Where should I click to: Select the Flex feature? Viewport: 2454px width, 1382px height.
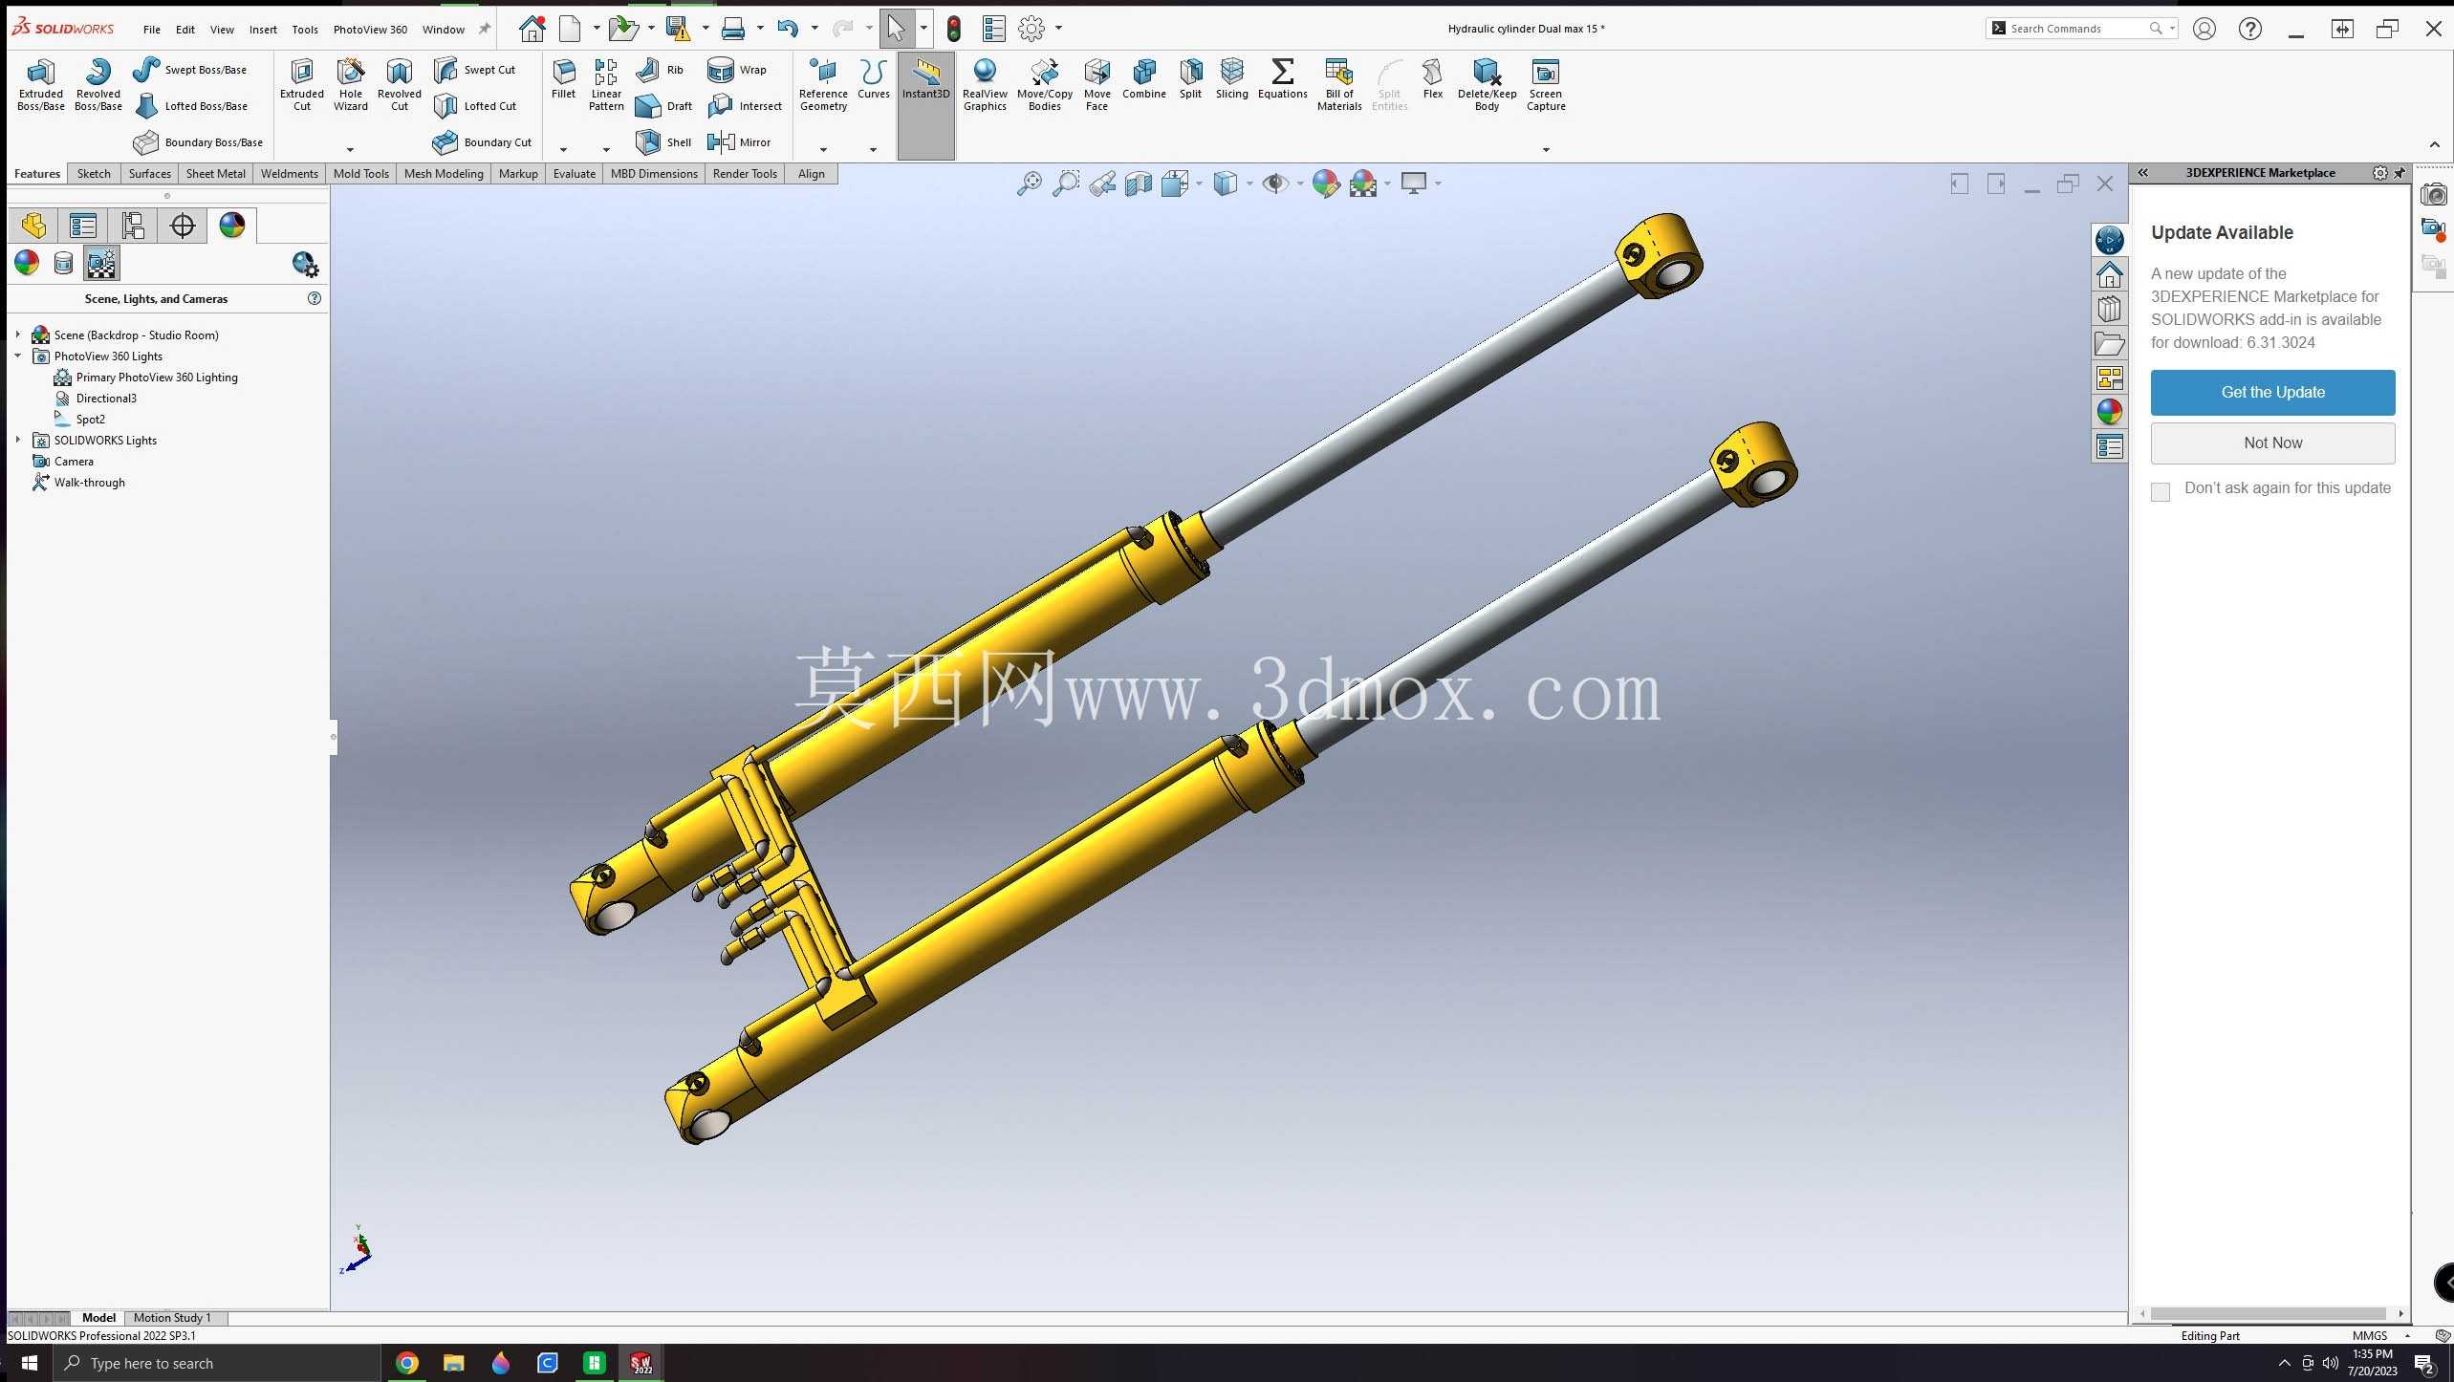pos(1432,78)
